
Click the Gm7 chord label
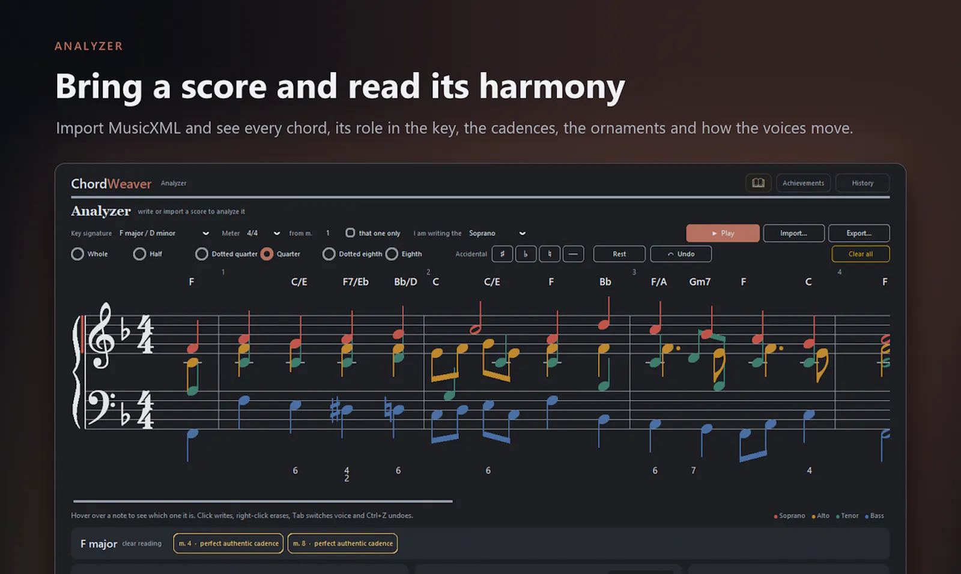point(700,282)
